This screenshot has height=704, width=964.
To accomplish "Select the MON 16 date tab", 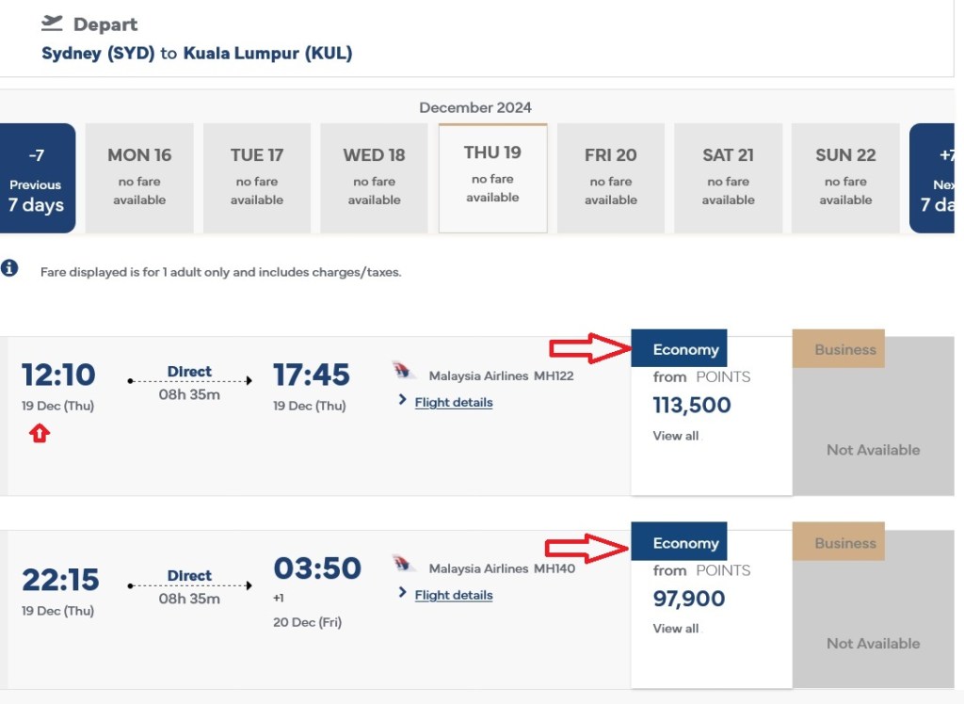I will click(139, 177).
